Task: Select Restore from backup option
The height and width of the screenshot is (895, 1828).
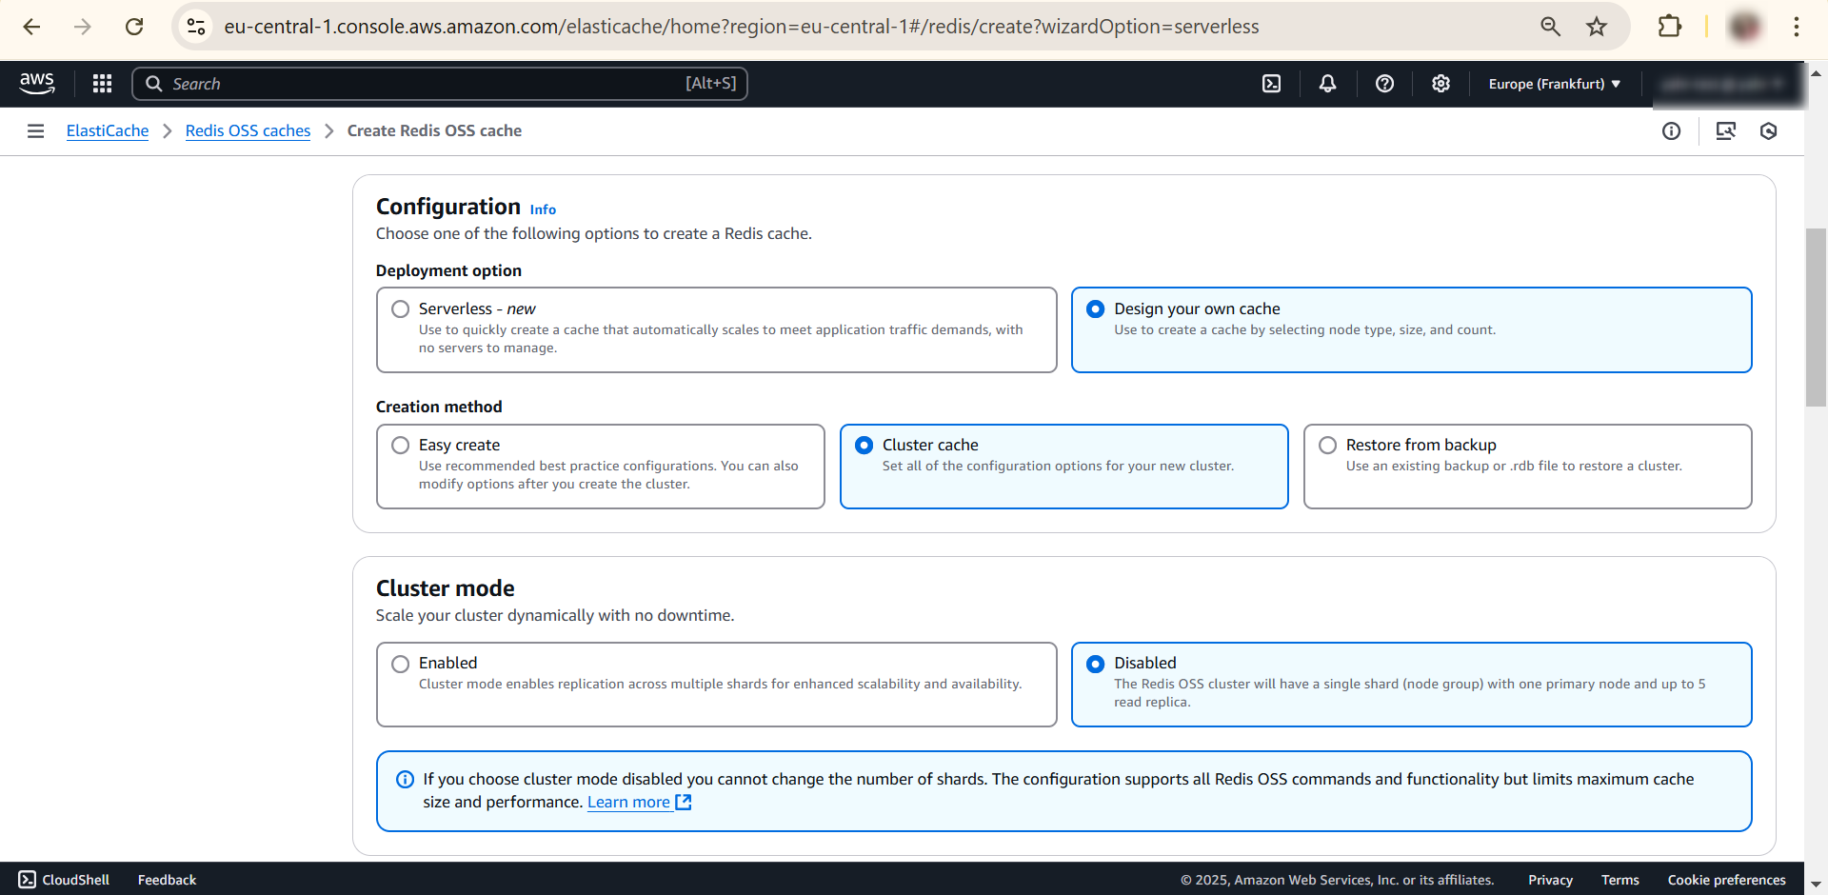Action: tap(1327, 446)
